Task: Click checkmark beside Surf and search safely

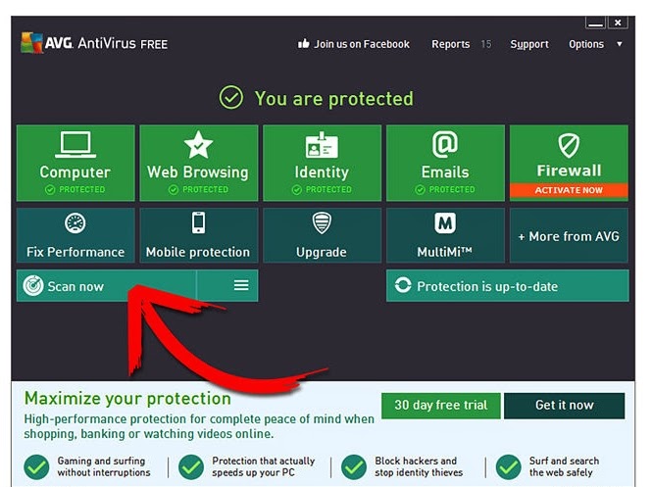Action: (508, 467)
